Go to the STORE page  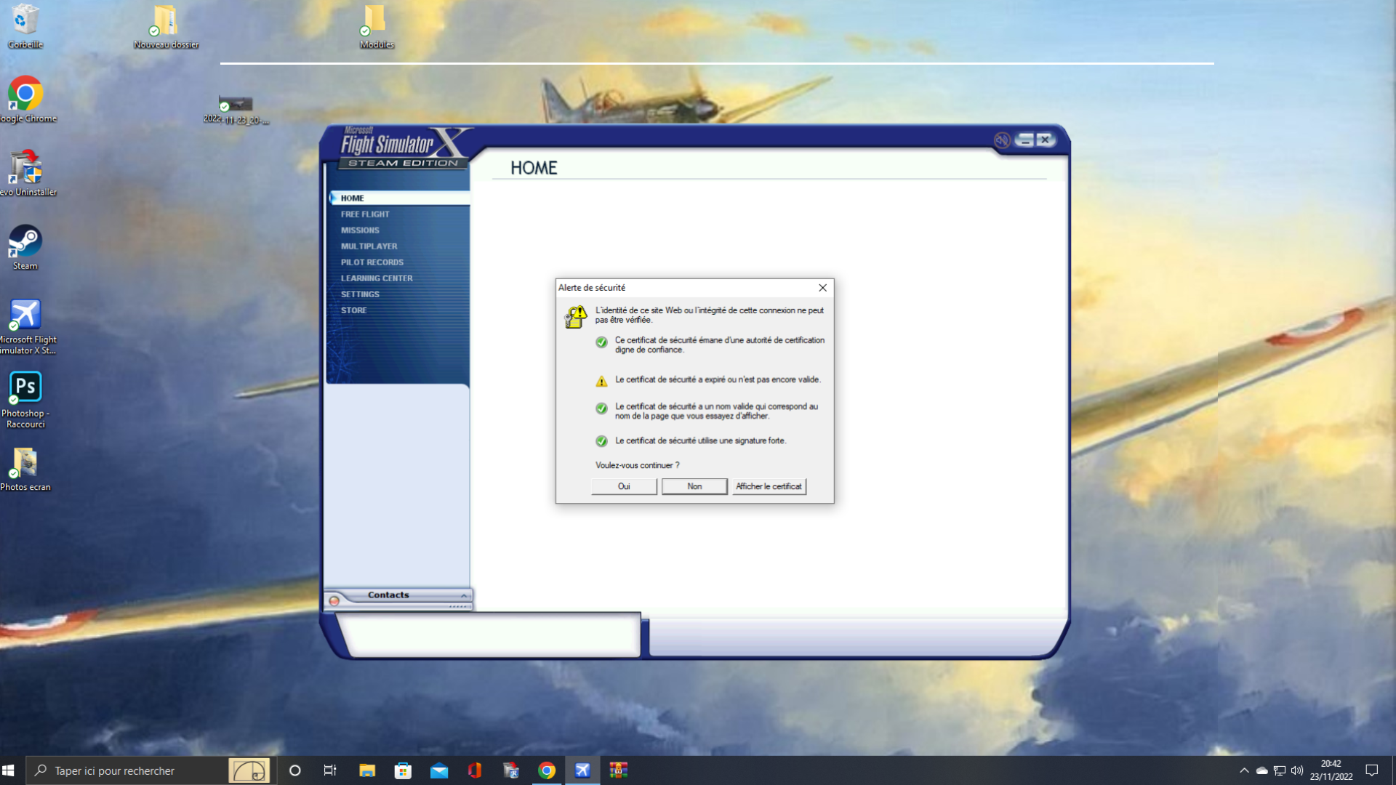(354, 310)
